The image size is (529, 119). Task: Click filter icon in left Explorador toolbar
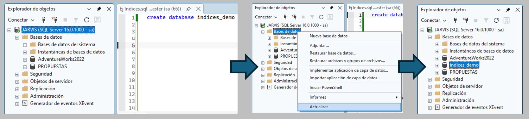(x=76, y=20)
